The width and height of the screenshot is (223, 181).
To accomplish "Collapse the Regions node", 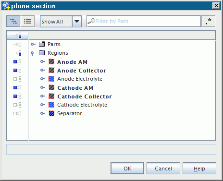I will pyautogui.click(x=32, y=54).
